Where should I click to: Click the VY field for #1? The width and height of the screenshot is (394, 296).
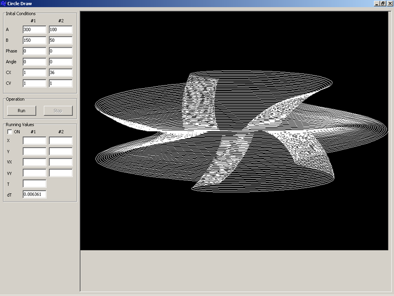pos(34,173)
